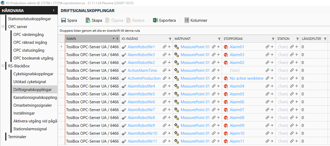Click the Spara save button
The width and height of the screenshot is (330, 146).
69,21
